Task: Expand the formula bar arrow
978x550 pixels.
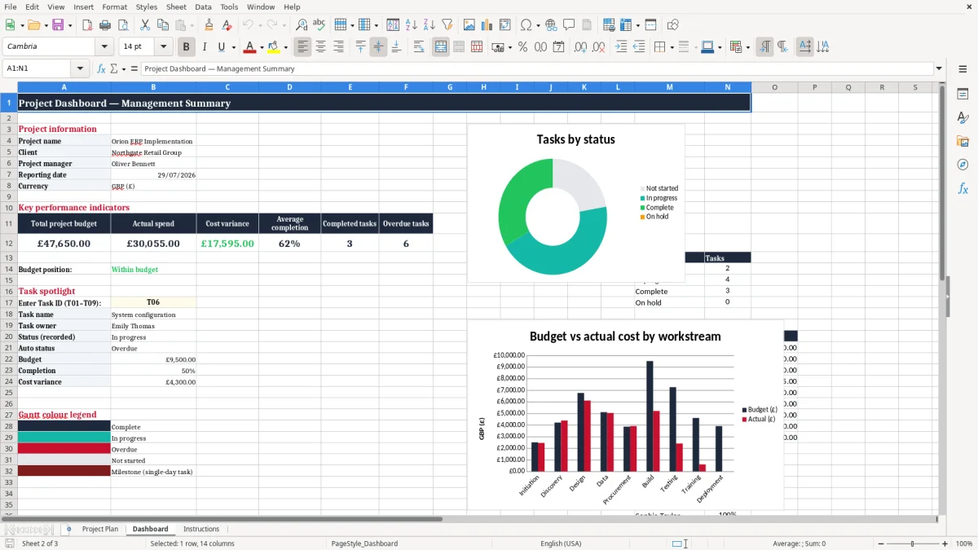Action: [x=939, y=68]
